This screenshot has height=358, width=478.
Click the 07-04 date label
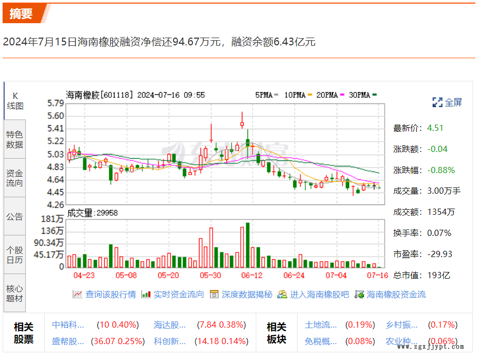click(x=336, y=275)
